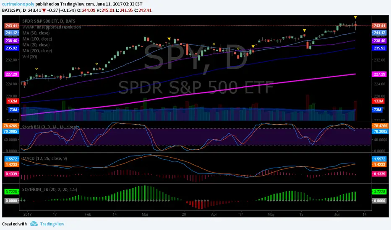Click the Stoch RSI indicator legend
Screen dimensions: 391x230
click(x=50, y=127)
